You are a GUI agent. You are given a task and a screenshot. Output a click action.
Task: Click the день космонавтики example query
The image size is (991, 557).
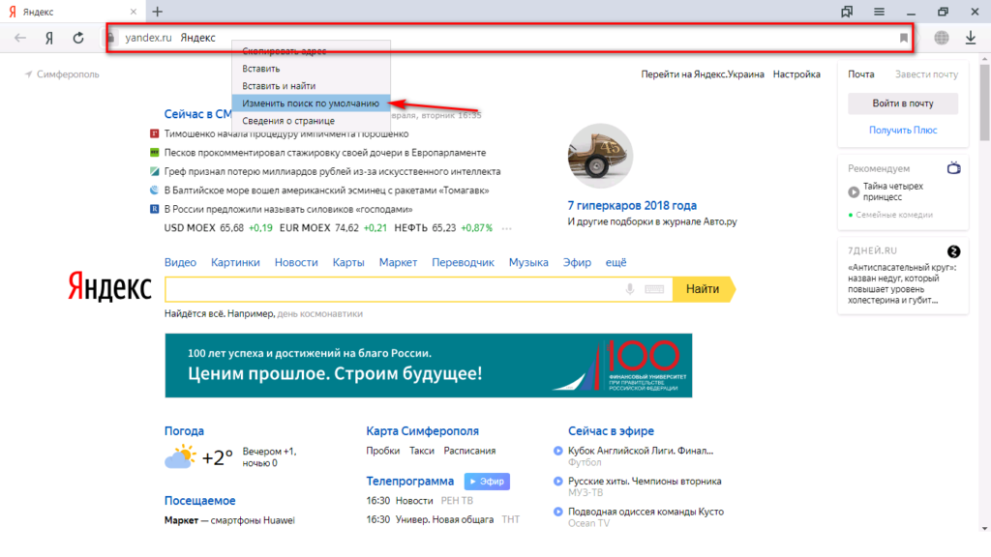[319, 314]
